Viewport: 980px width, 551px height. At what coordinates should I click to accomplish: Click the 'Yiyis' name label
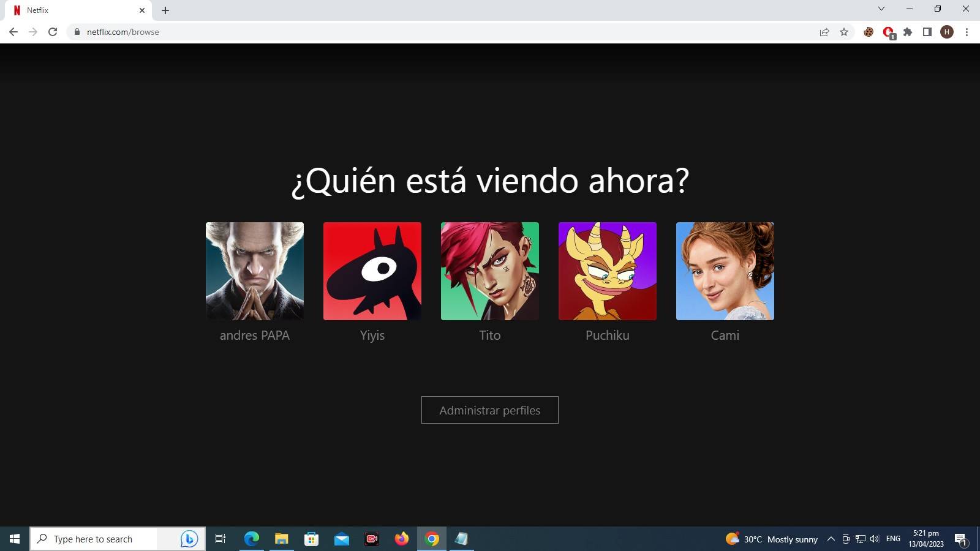372,335
